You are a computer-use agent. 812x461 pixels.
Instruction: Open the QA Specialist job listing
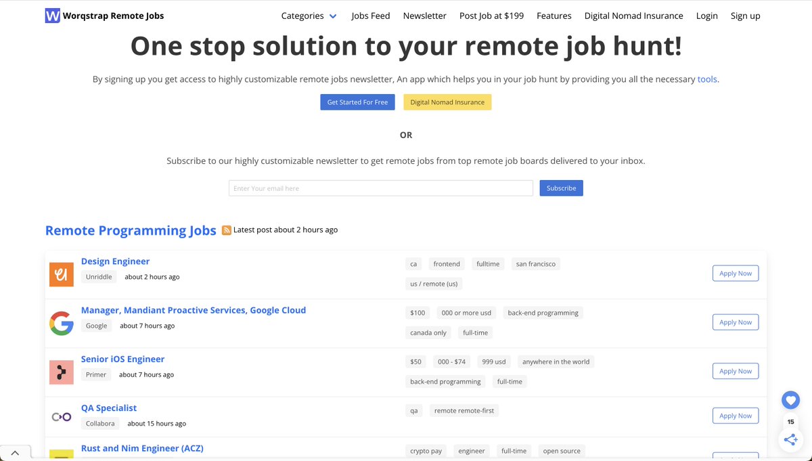pyautogui.click(x=109, y=408)
